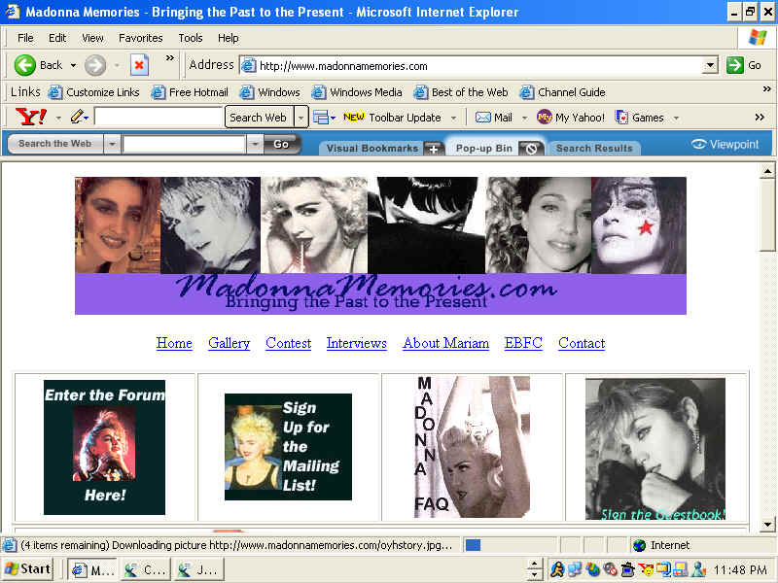Click the Sign the Guestbook image

point(655,449)
